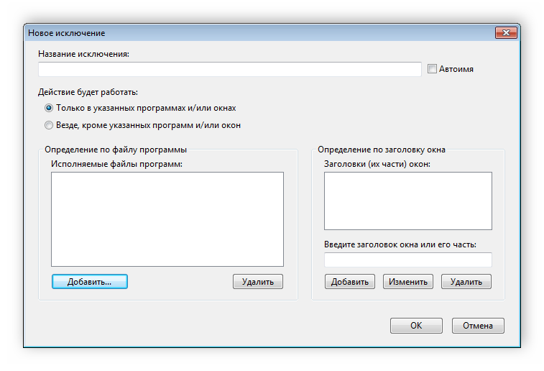Select 'Везде, кроме указанных программ и/или окон'
The width and height of the screenshot is (544, 371).
coord(49,125)
